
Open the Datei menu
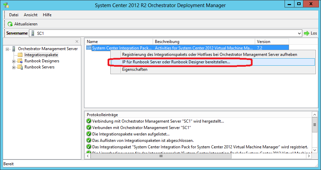(x=14, y=15)
